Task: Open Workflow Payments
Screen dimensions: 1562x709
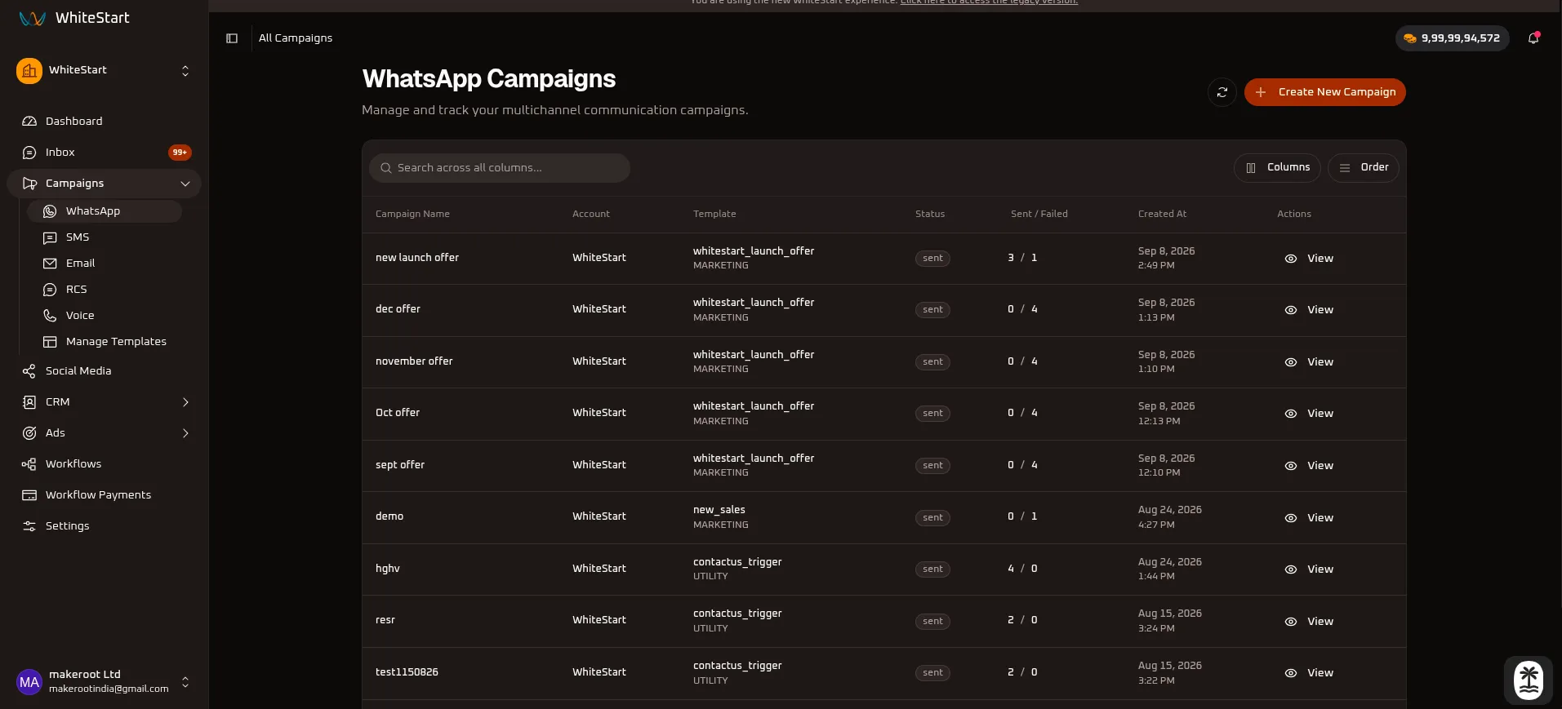Action: click(104, 494)
